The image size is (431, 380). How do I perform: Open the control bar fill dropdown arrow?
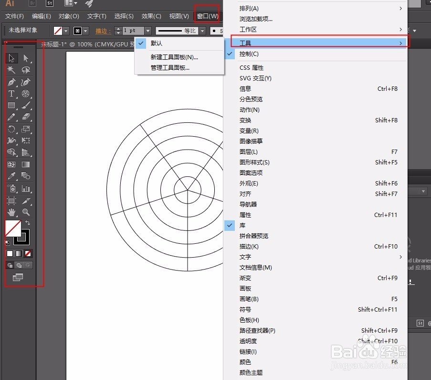tap(66, 31)
